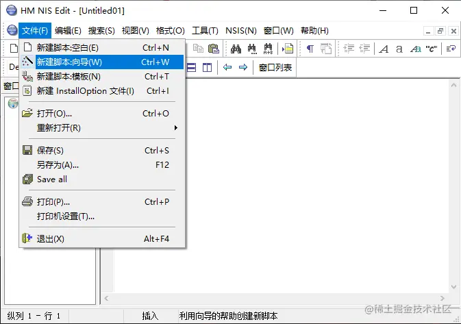Screen dimensions: 461x324
Task: Click the go to line icon
Action: coord(288,49)
